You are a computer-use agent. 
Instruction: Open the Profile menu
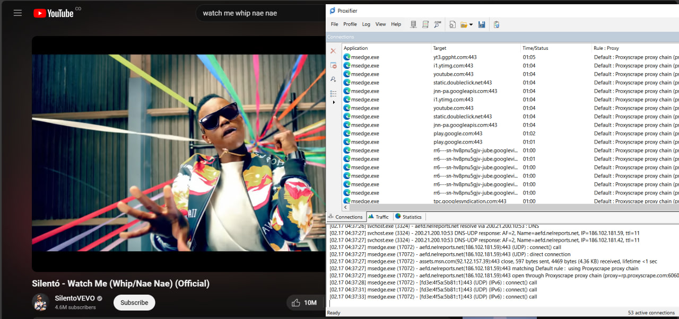350,24
